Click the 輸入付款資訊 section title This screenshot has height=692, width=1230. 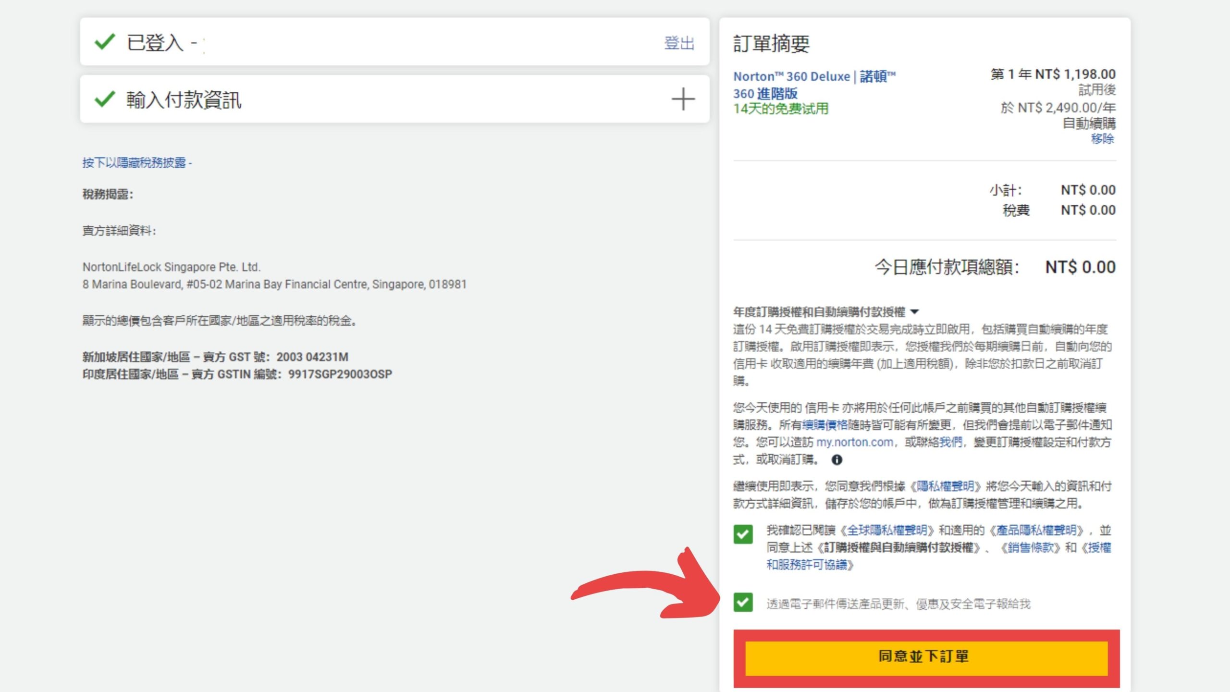(184, 100)
